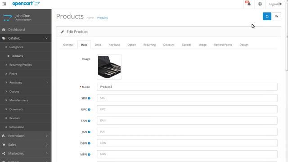Screen dimensions: 288x162
Task: Switch to the General tab
Action: pyautogui.click(x=68, y=45)
